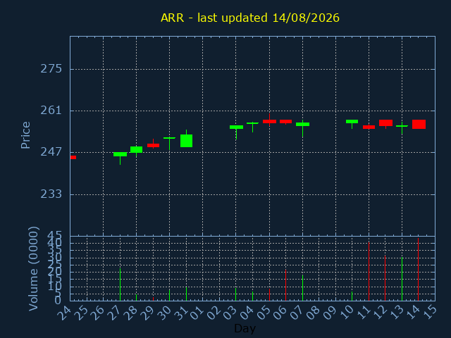Select the 'Price' axis title
451x338 pixels.
[x=25, y=135]
